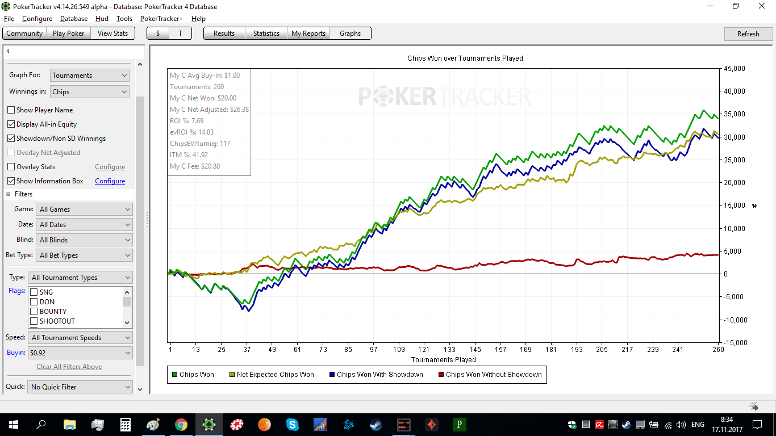This screenshot has width=776, height=436.
Task: Open the tournament Type dropdown
Action: [80, 278]
